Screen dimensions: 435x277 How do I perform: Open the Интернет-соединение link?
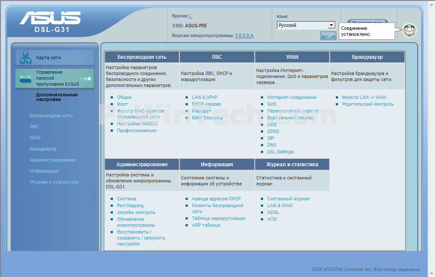click(x=292, y=97)
